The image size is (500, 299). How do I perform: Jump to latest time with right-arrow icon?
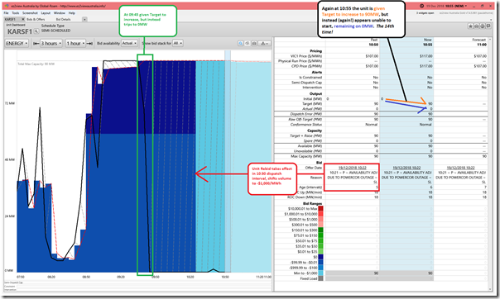click(x=89, y=43)
